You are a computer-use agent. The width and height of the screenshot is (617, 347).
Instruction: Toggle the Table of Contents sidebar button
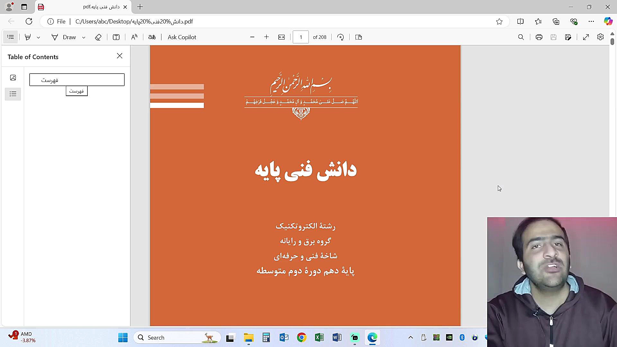pos(10,37)
